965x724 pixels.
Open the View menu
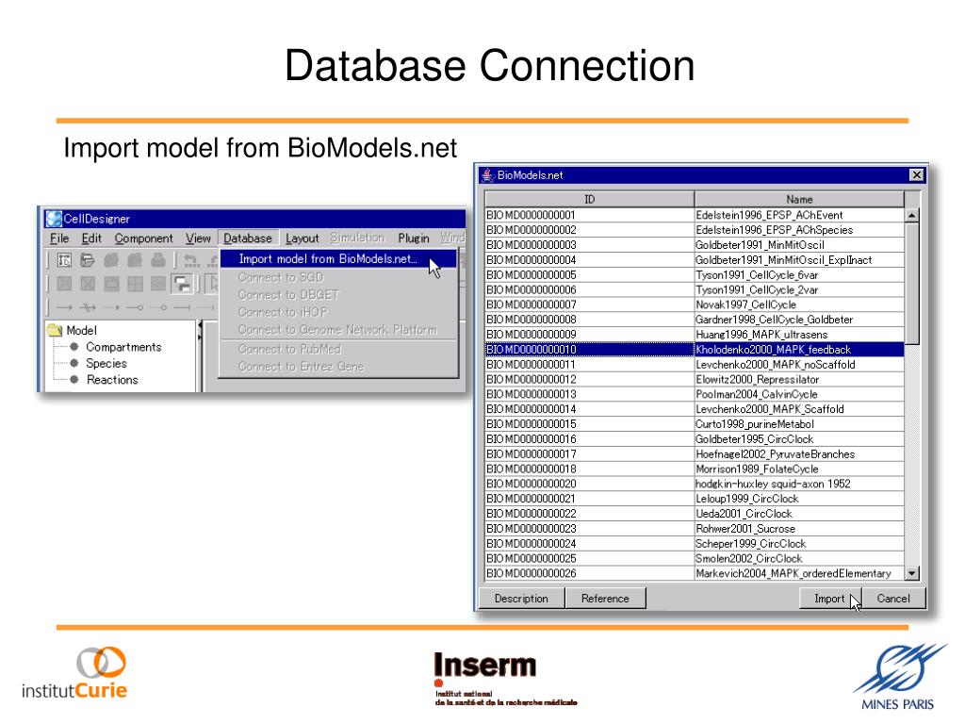198,239
